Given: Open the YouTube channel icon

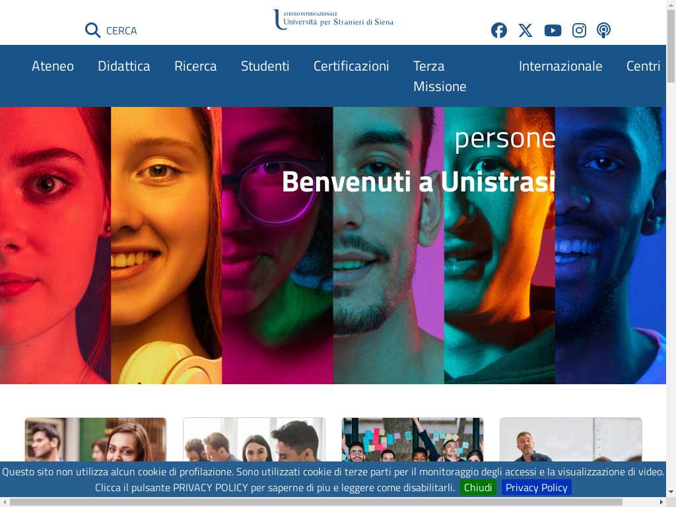Looking at the screenshot, I should point(553,30).
